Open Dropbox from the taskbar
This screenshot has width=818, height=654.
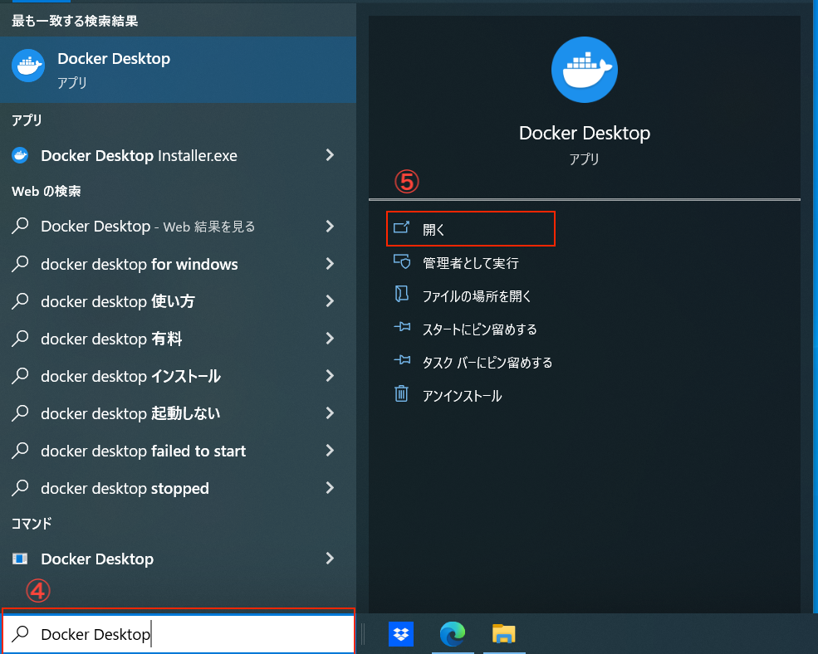coord(400,633)
